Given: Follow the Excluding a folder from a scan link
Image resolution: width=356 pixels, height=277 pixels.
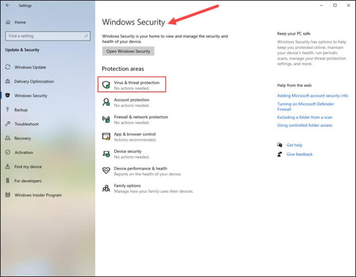Looking at the screenshot, I should coord(305,117).
